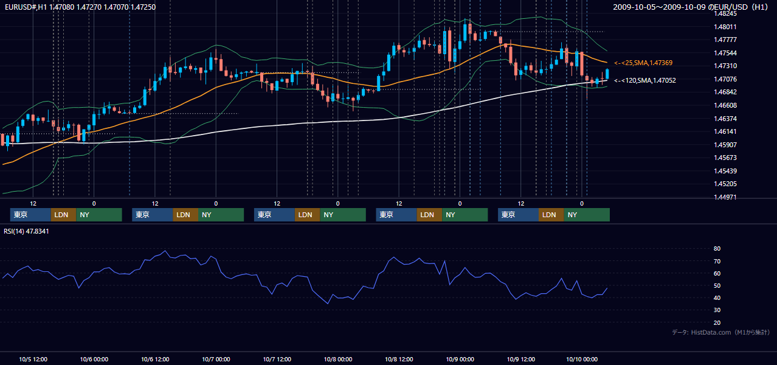Image resolution: width=777 pixels, height=365 pixels.
Task: Select the 1.44971 price level label
Action: pos(725,197)
